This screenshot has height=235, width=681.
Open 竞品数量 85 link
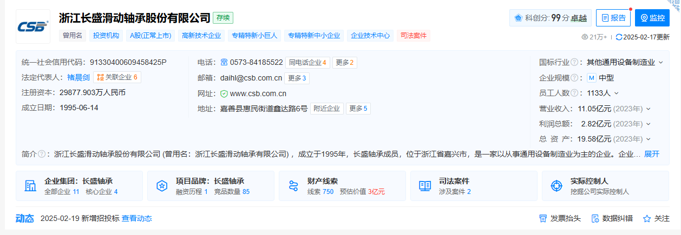pos(232,191)
